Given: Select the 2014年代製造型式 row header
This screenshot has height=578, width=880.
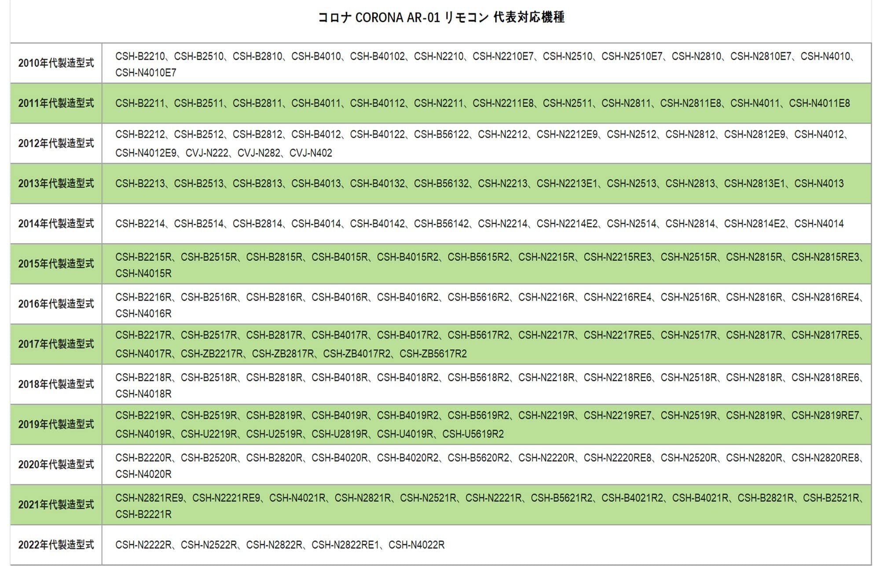Looking at the screenshot, I should [56, 224].
